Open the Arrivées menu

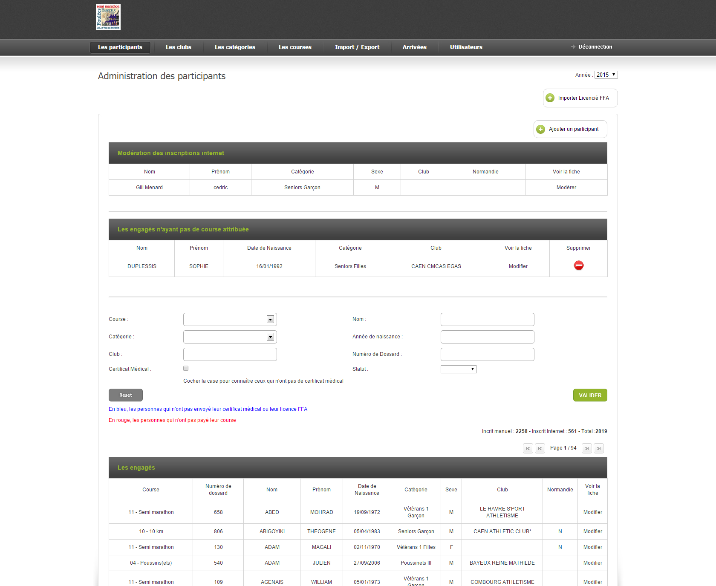(x=415, y=47)
